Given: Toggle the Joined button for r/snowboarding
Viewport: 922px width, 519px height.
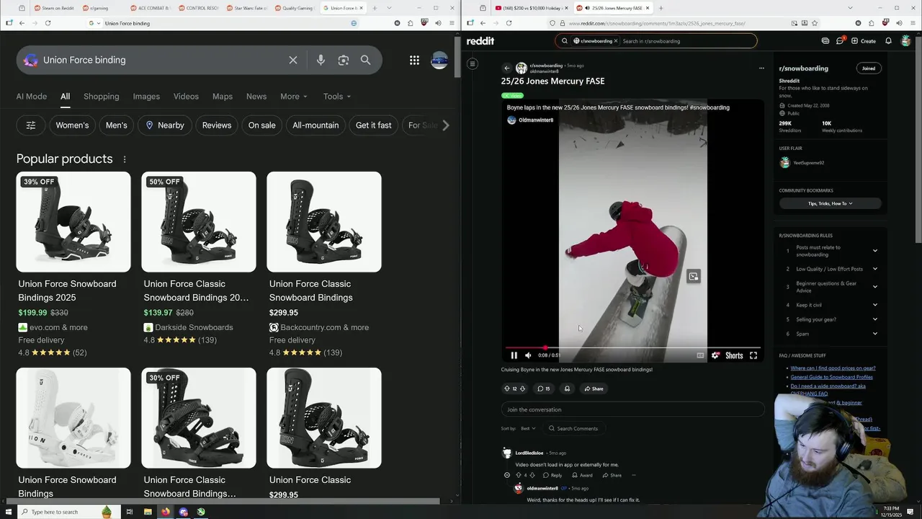Looking at the screenshot, I should click(x=869, y=68).
